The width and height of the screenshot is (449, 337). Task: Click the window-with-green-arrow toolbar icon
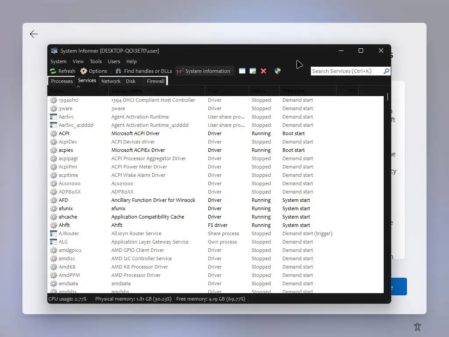tap(253, 71)
